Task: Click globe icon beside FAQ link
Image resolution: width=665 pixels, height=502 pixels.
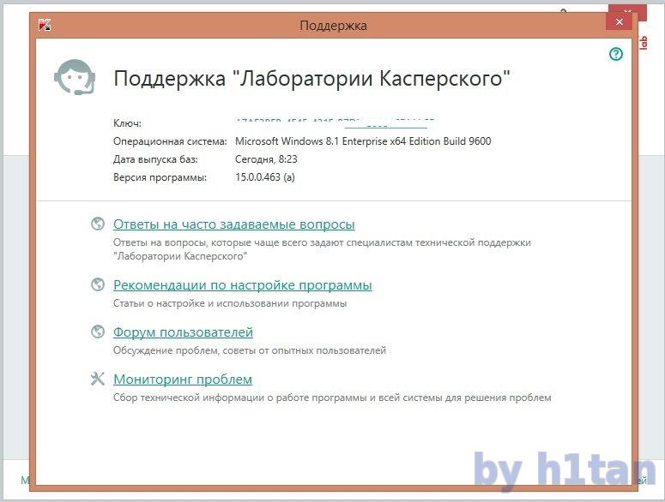Action: (98, 224)
